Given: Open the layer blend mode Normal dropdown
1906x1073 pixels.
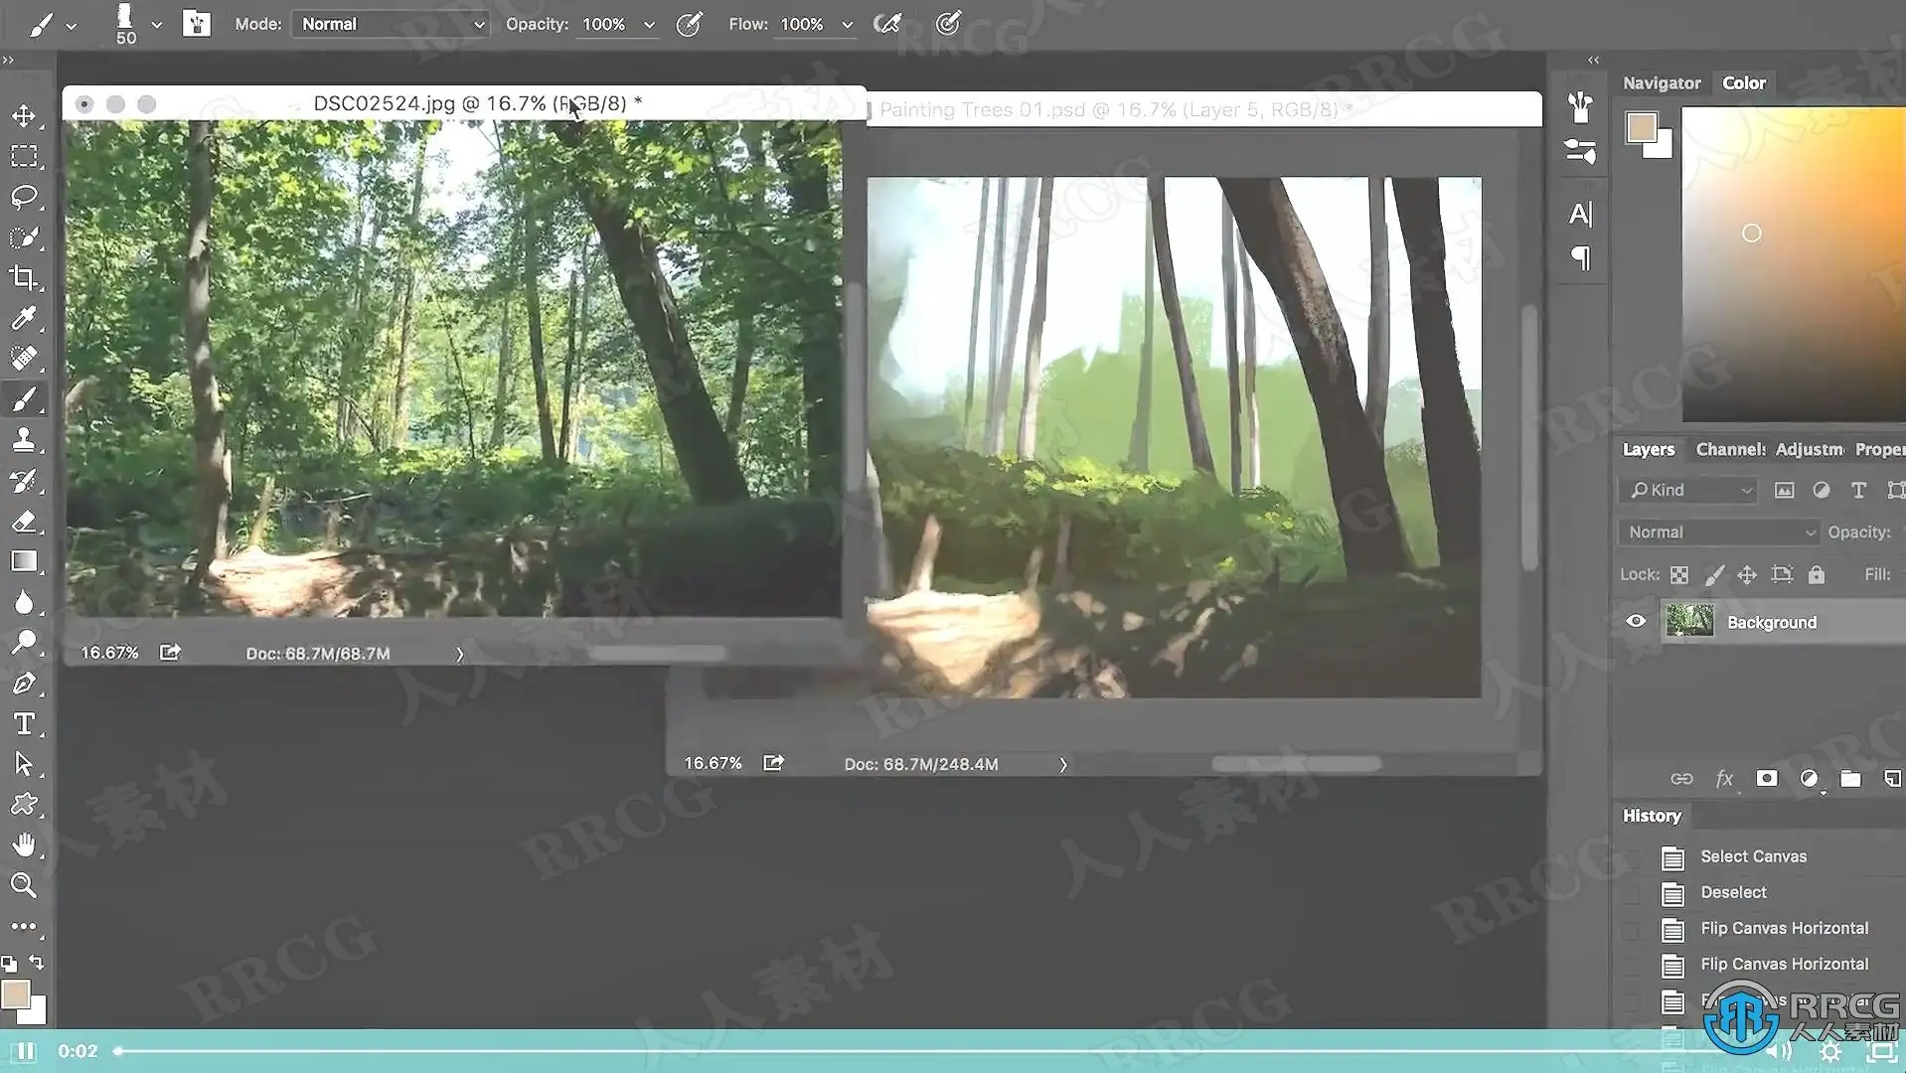Looking at the screenshot, I should point(1718,533).
